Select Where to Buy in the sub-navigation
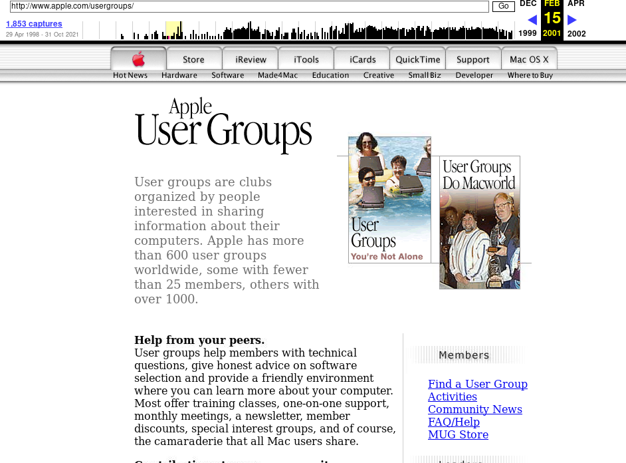This screenshot has width=626, height=463. [530, 75]
